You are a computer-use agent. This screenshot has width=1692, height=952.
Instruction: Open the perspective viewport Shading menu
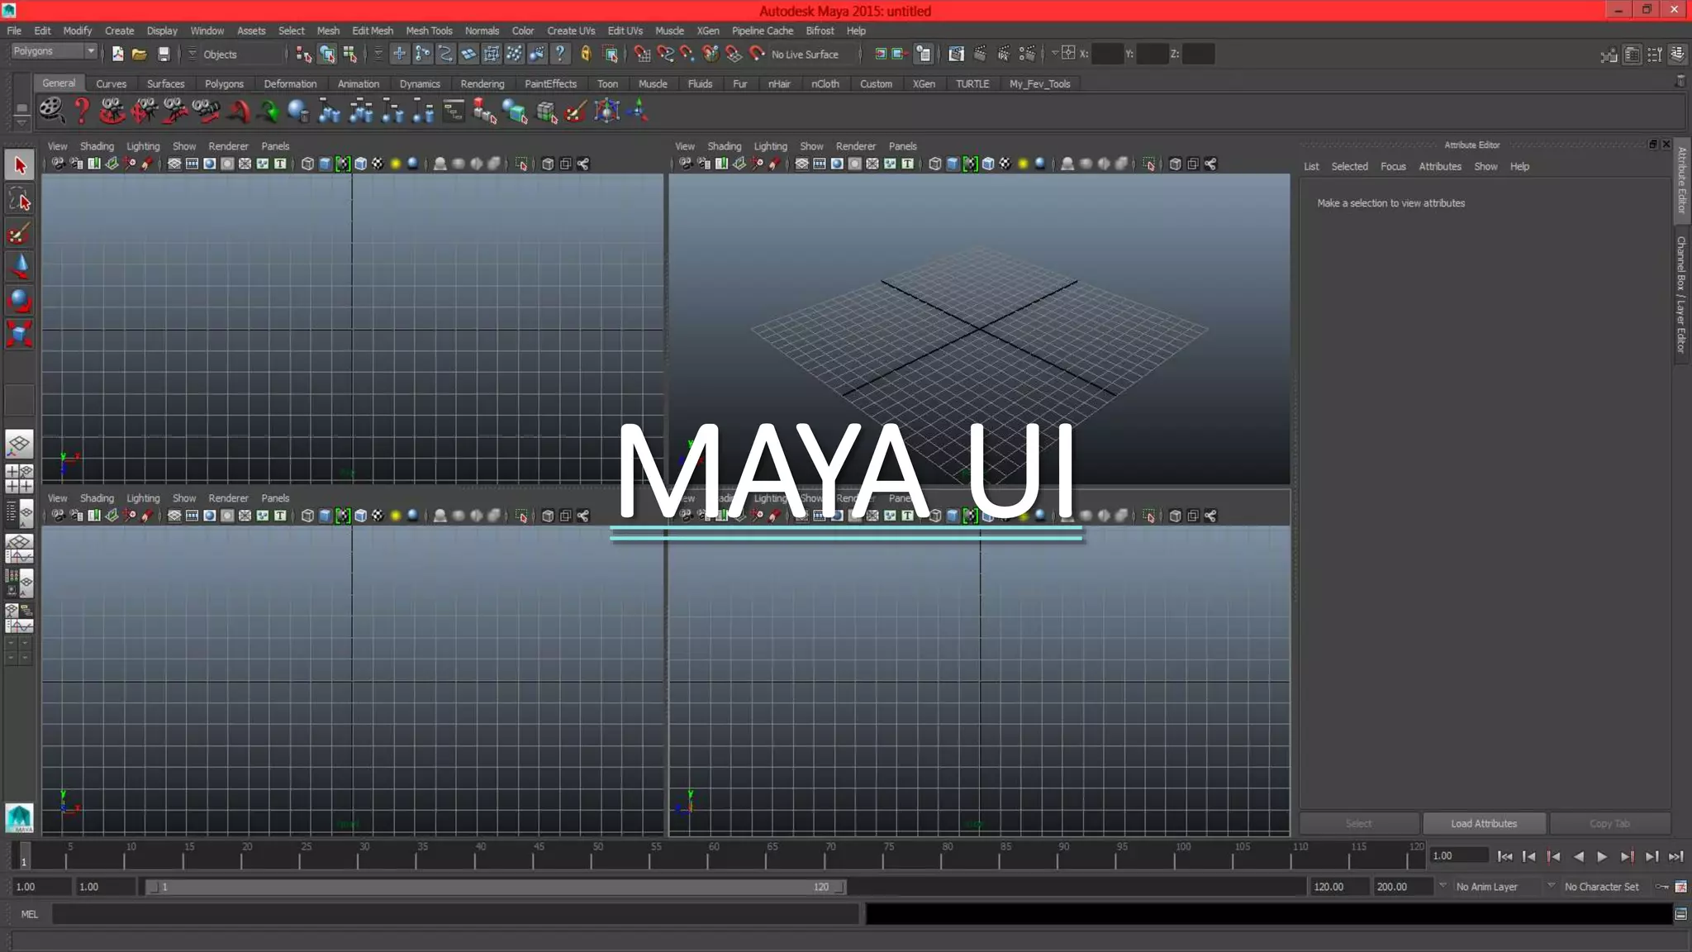coord(724,146)
